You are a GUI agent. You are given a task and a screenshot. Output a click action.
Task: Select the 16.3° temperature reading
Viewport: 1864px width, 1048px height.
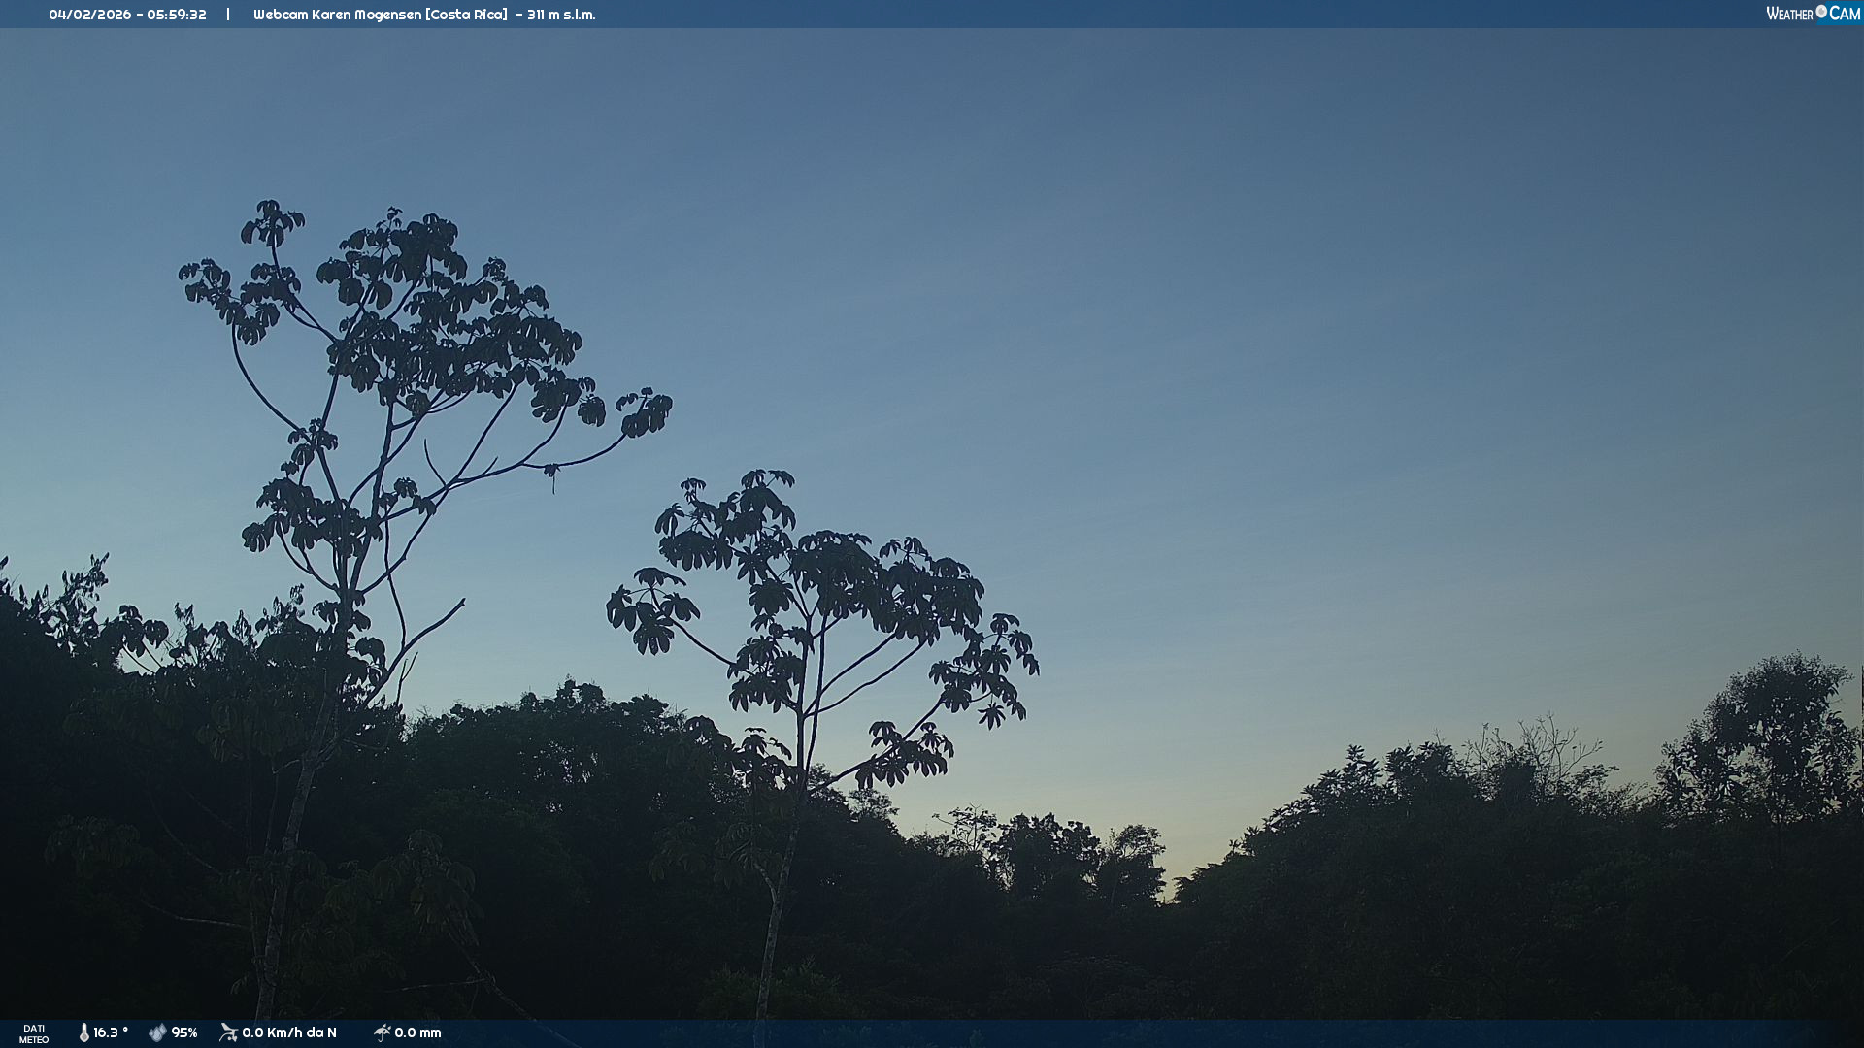[x=111, y=1032]
